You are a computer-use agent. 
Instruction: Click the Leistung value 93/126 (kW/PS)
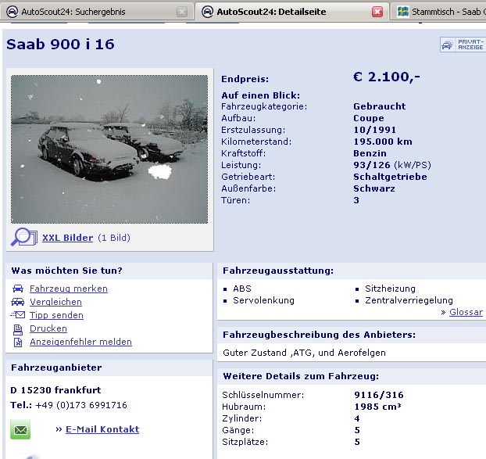(392, 165)
